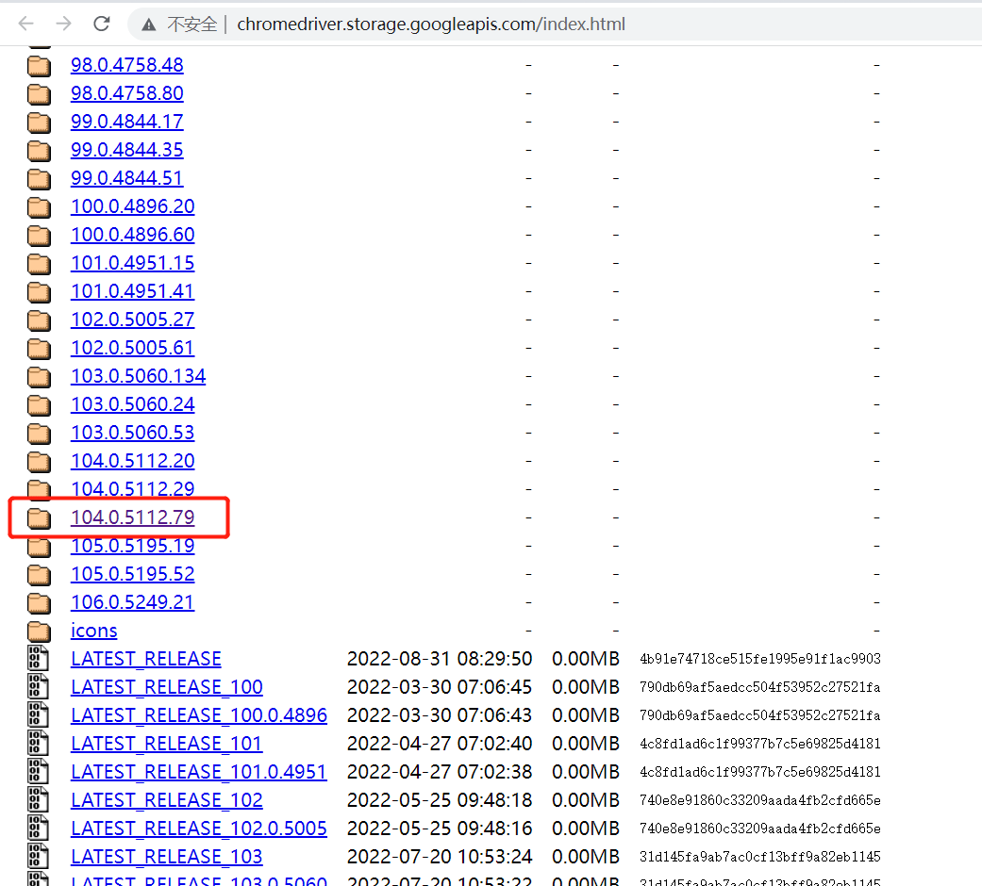
Task: Click the folder icon beside 106.0.5249.21
Action: click(x=39, y=602)
